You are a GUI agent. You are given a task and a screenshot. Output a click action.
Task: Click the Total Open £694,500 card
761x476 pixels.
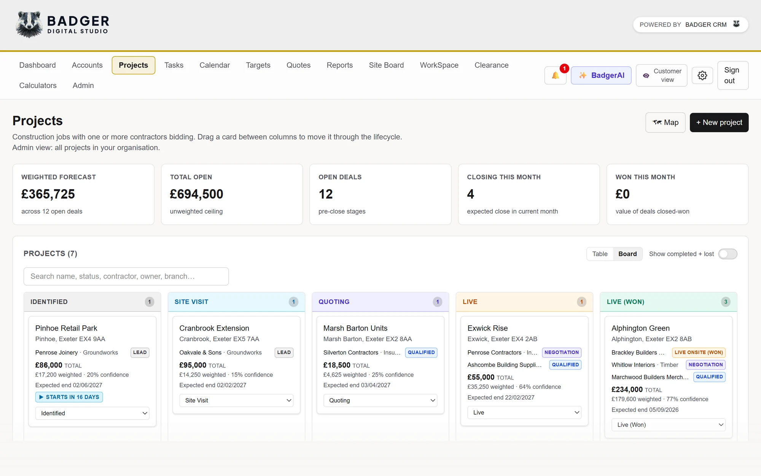[x=232, y=194]
